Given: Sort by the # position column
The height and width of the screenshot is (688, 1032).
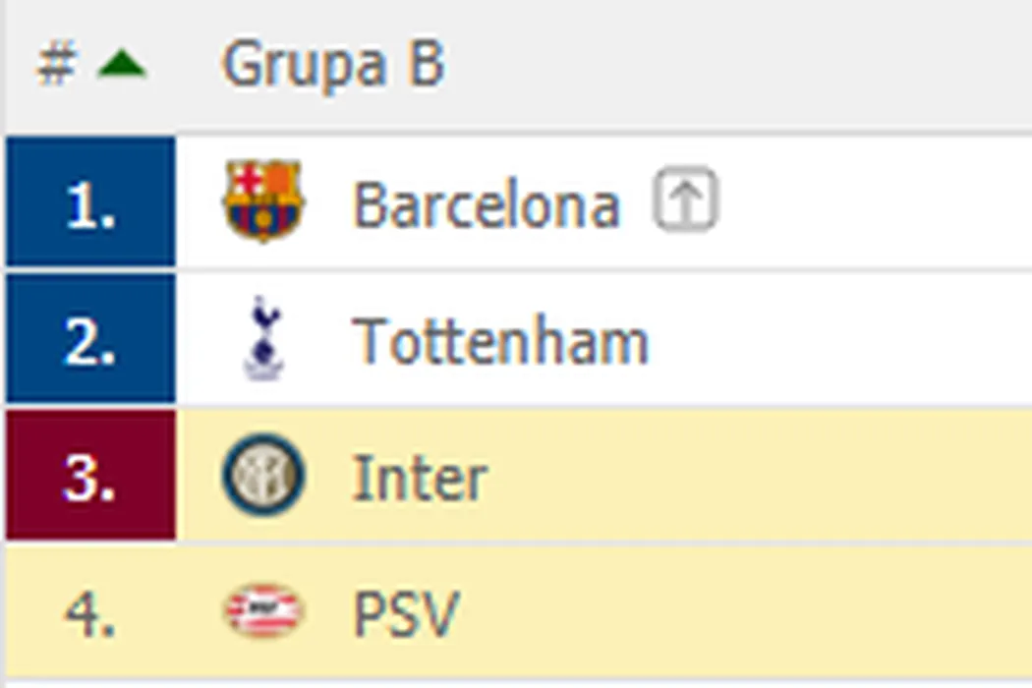Looking at the screenshot, I should [56, 66].
